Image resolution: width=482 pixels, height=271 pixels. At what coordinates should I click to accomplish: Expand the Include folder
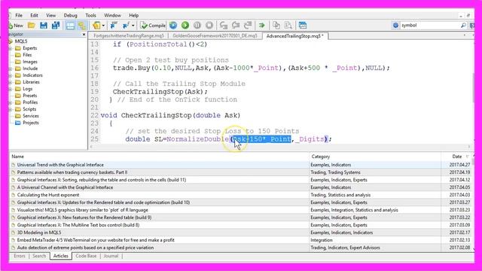point(11,69)
